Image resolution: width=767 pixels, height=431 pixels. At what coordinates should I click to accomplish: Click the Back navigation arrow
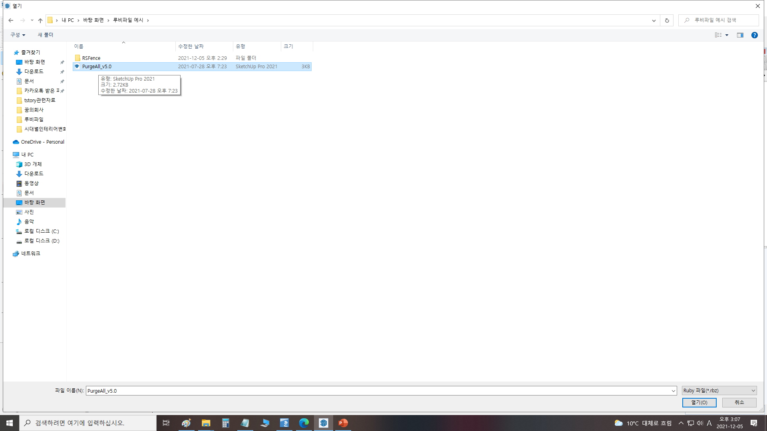[11, 20]
